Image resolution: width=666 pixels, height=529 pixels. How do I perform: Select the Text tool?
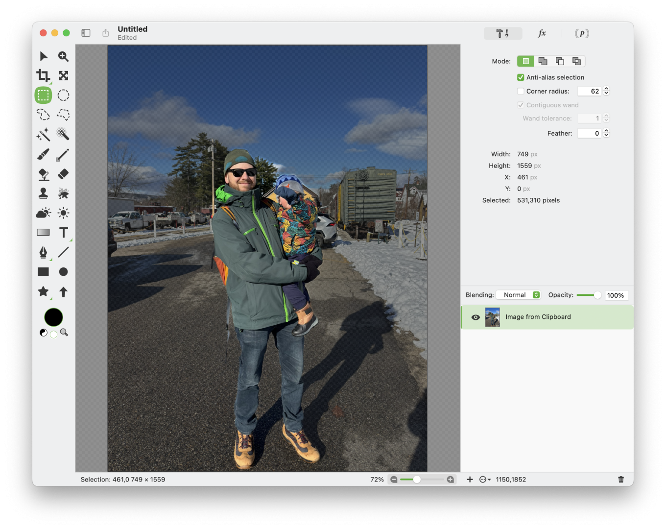click(63, 232)
